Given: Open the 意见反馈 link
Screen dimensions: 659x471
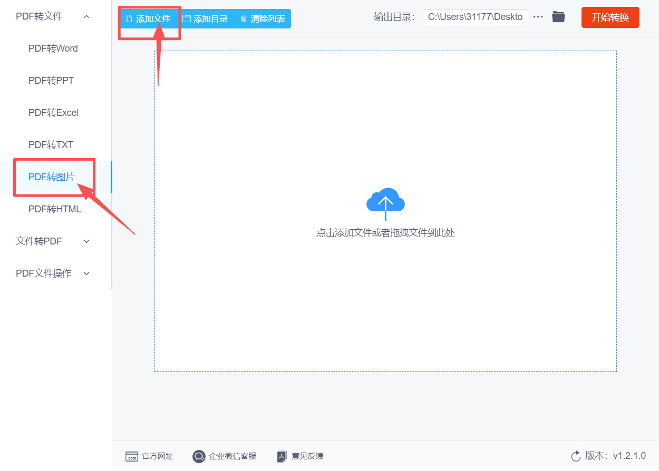Looking at the screenshot, I should (307, 456).
